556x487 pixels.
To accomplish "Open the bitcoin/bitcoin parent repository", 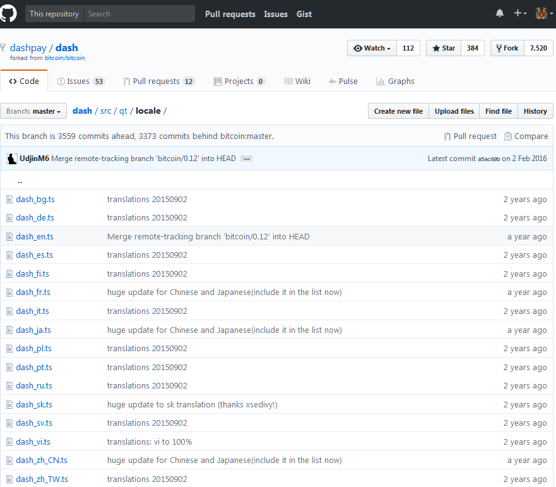I will 65,58.
